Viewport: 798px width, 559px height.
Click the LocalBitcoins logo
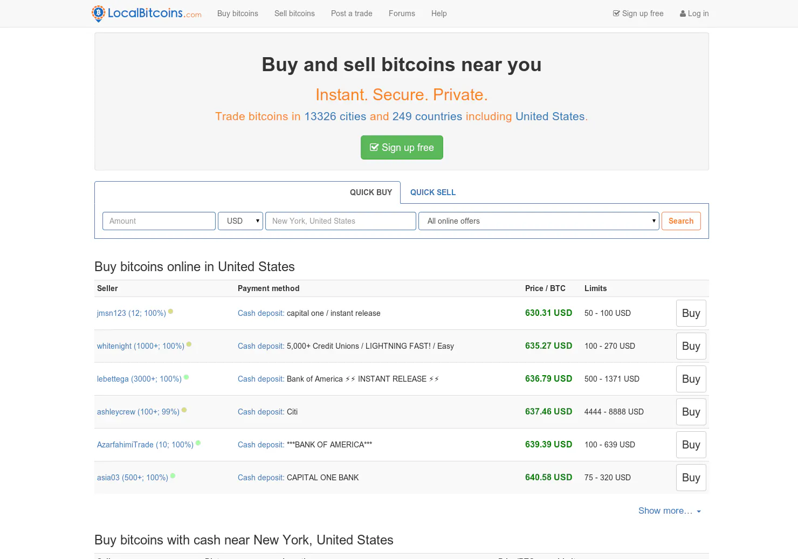point(147,13)
